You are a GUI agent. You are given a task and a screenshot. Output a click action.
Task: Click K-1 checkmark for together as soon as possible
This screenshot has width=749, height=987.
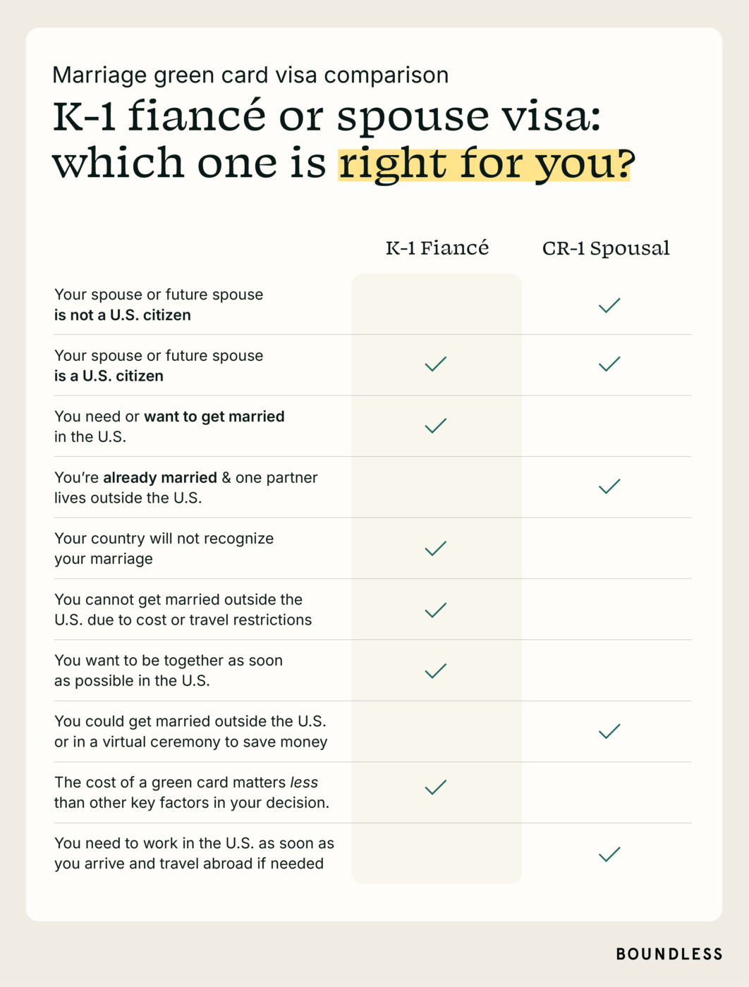point(436,670)
